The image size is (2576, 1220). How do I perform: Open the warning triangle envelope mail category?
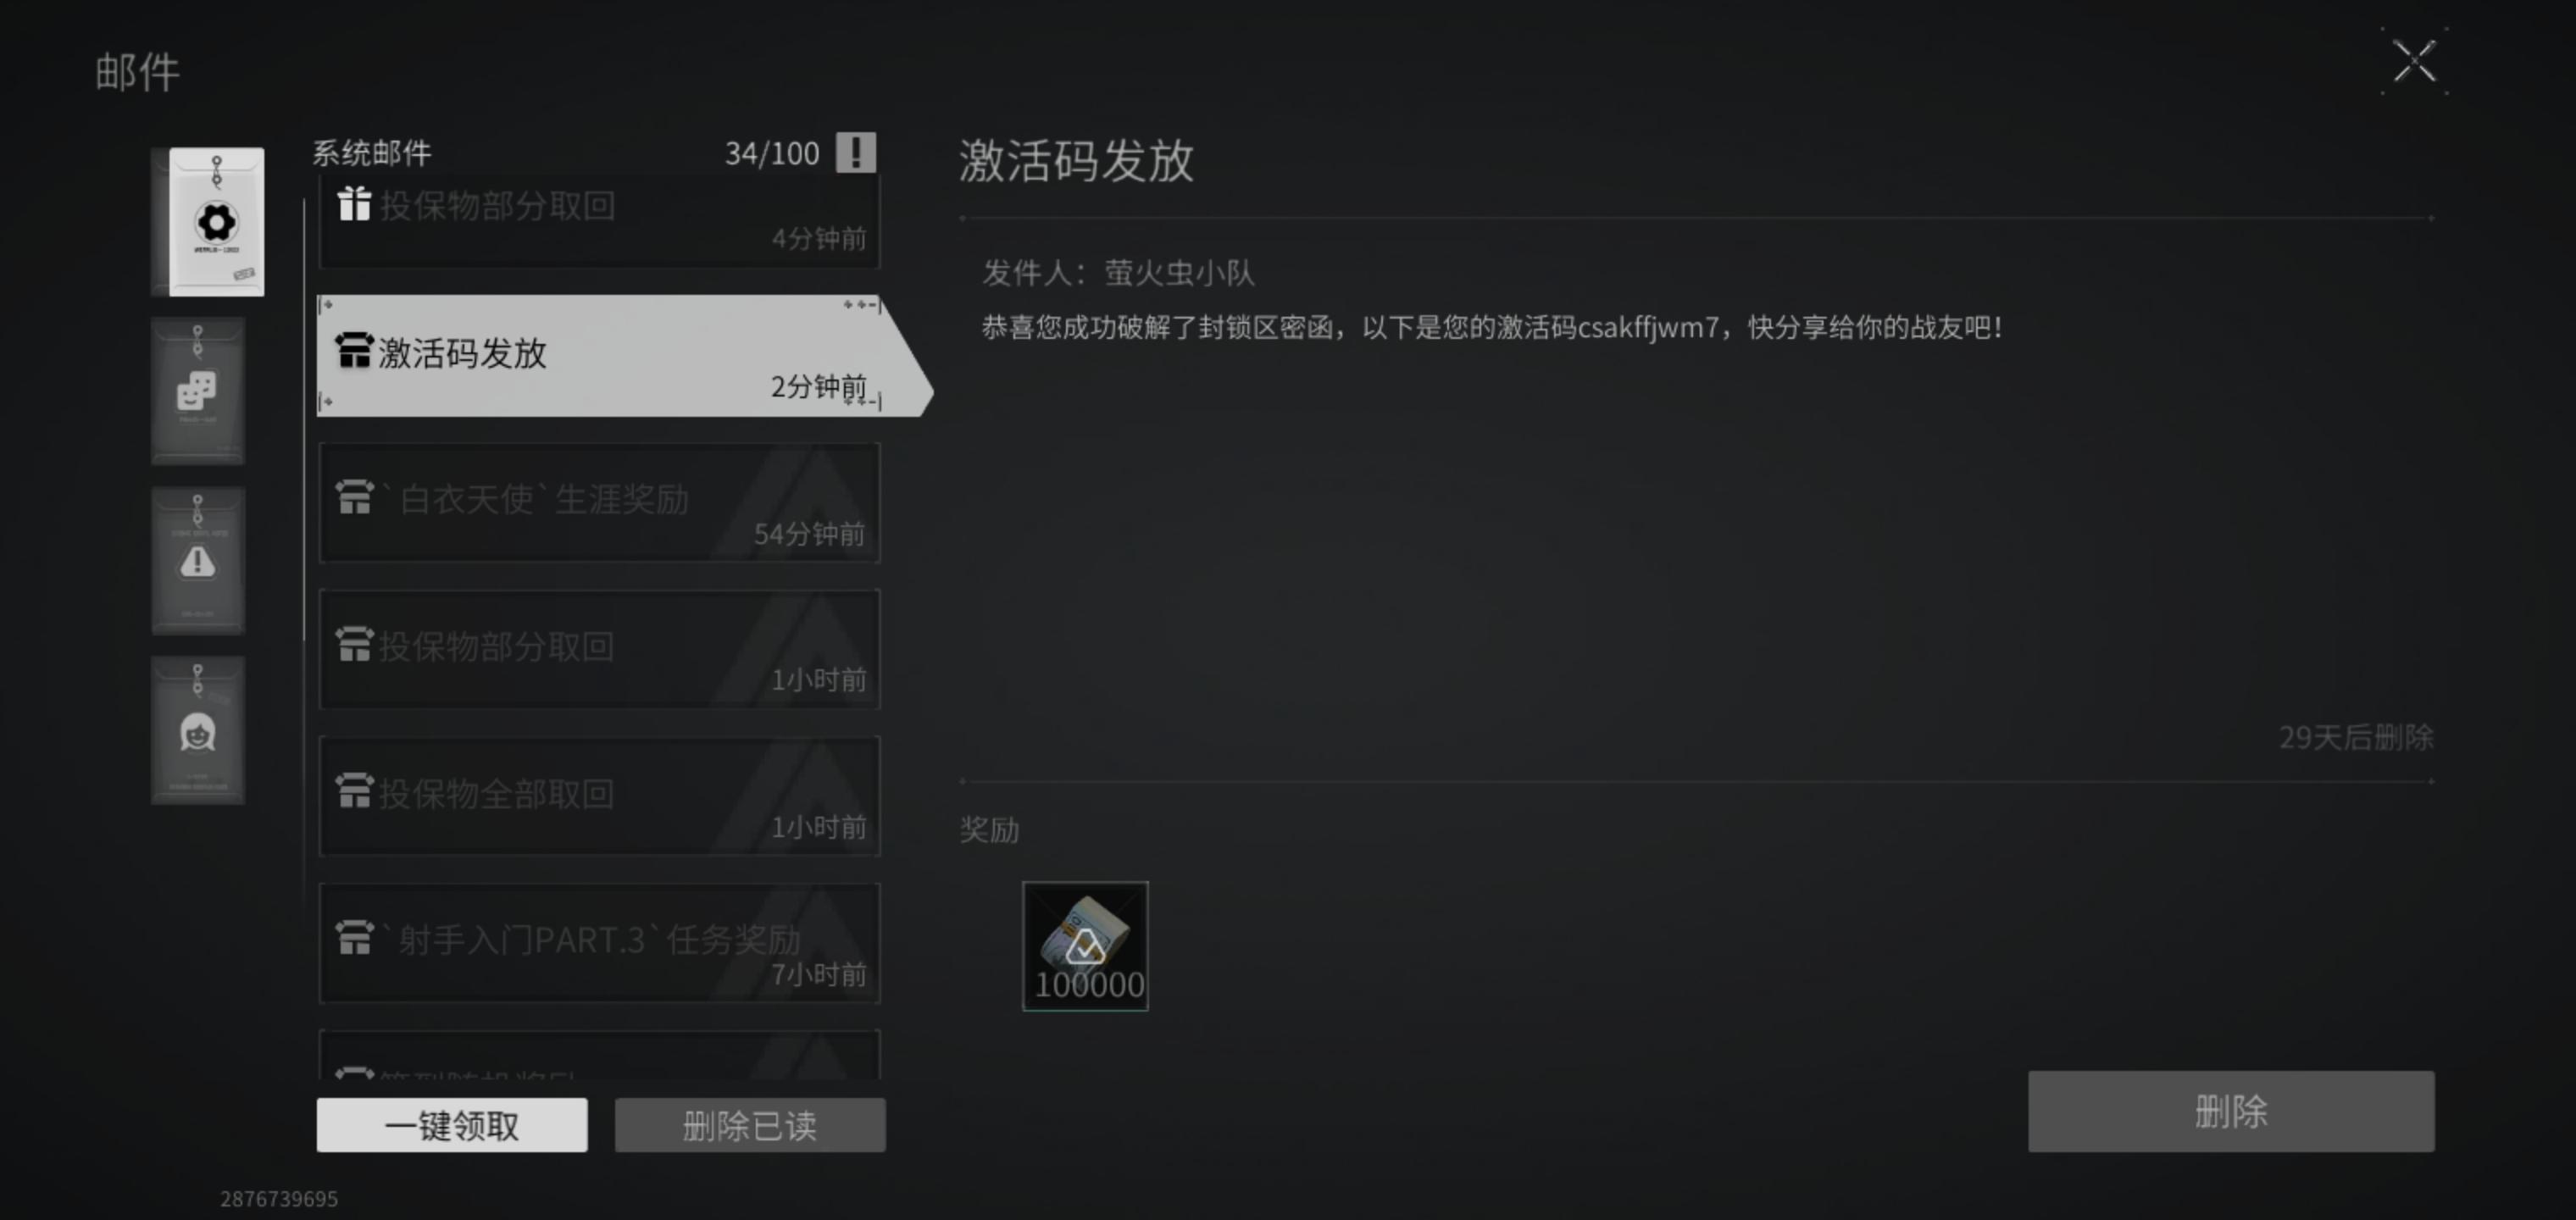pyautogui.click(x=198, y=561)
